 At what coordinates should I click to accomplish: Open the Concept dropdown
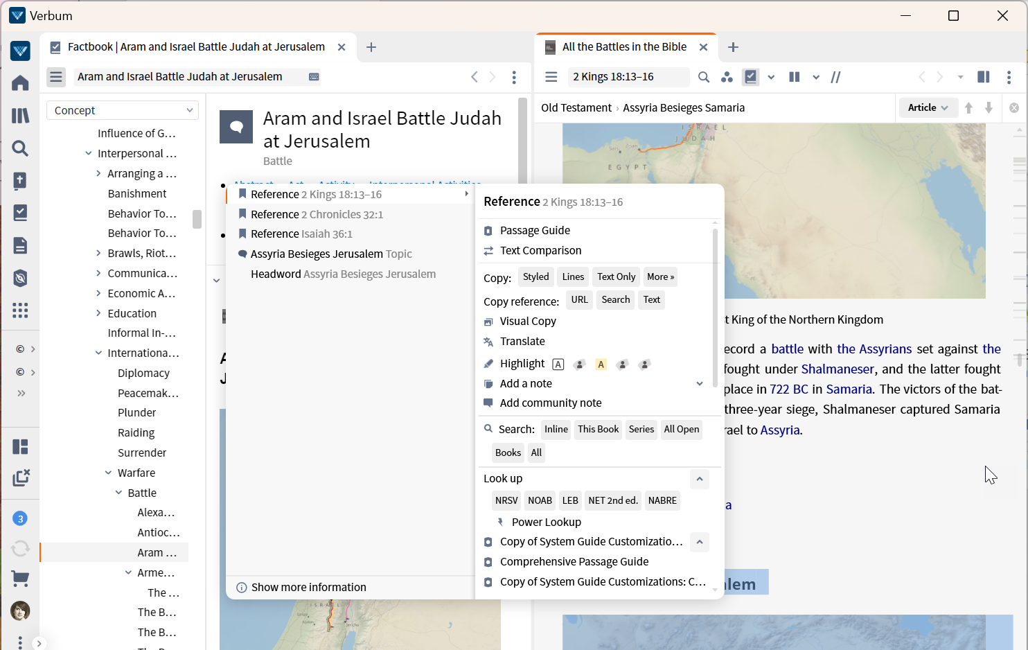tap(123, 110)
